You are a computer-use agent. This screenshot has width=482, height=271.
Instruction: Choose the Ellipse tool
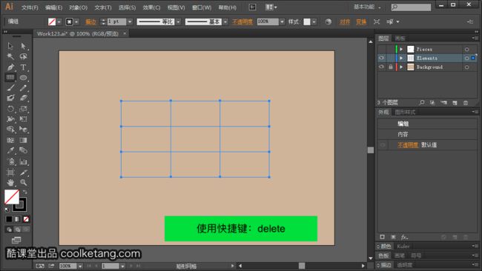point(23,78)
